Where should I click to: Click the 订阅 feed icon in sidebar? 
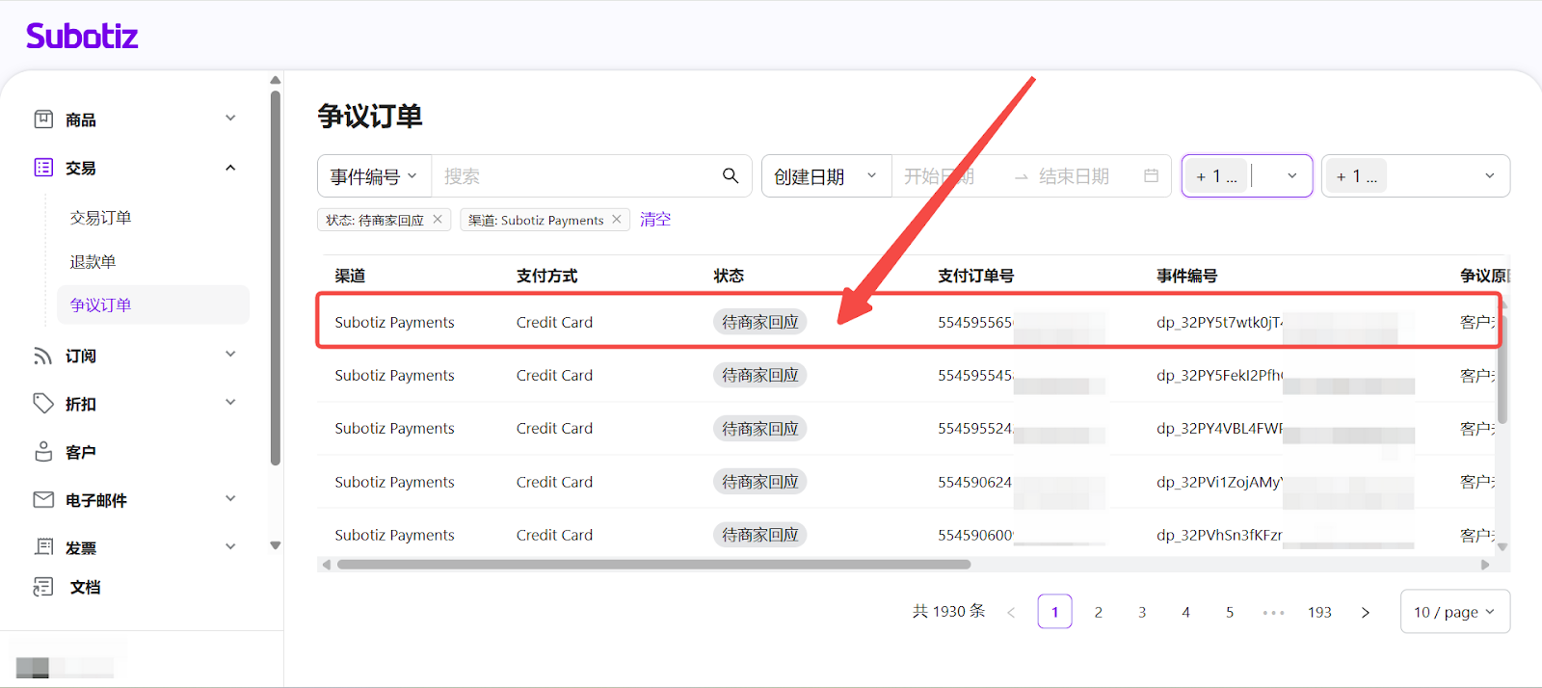coord(43,356)
